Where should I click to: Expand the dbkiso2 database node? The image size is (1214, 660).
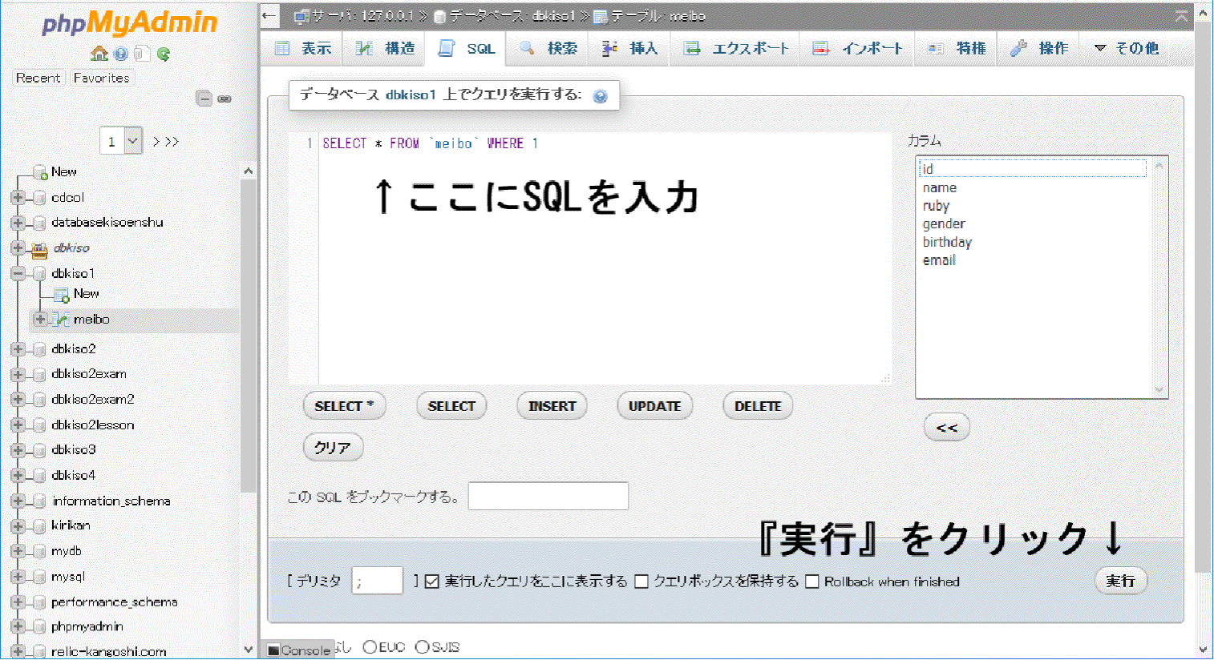18,348
